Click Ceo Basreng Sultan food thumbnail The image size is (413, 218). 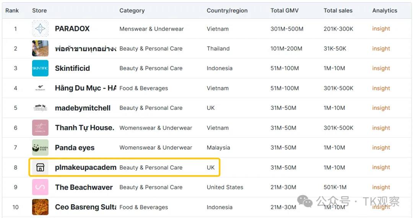coord(40,207)
